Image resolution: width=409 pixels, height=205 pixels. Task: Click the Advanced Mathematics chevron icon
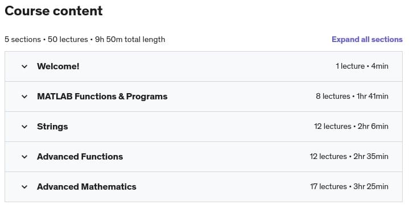pos(24,187)
